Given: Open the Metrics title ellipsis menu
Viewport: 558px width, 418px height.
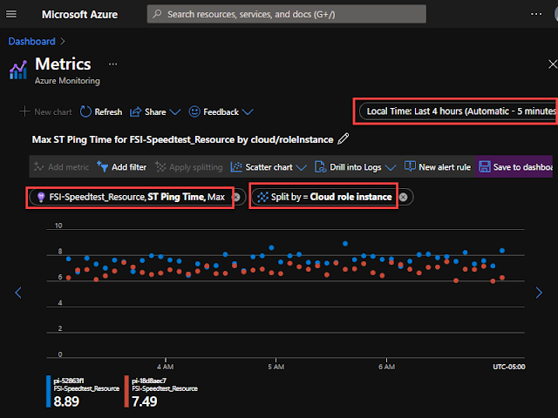Looking at the screenshot, I should 112,64.
